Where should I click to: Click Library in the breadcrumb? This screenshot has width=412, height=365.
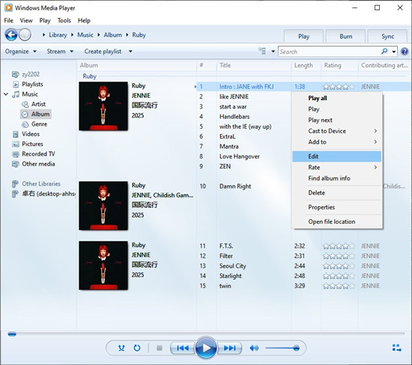(58, 35)
